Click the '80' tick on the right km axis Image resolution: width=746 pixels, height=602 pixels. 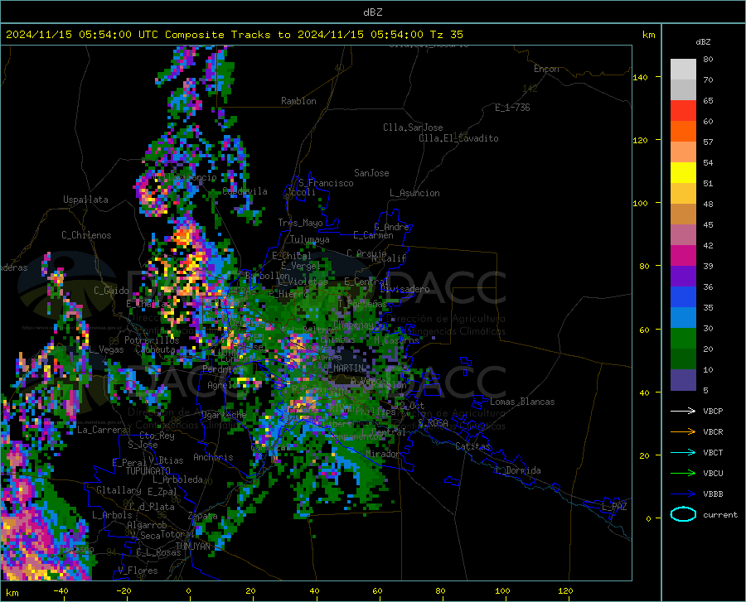coord(644,266)
